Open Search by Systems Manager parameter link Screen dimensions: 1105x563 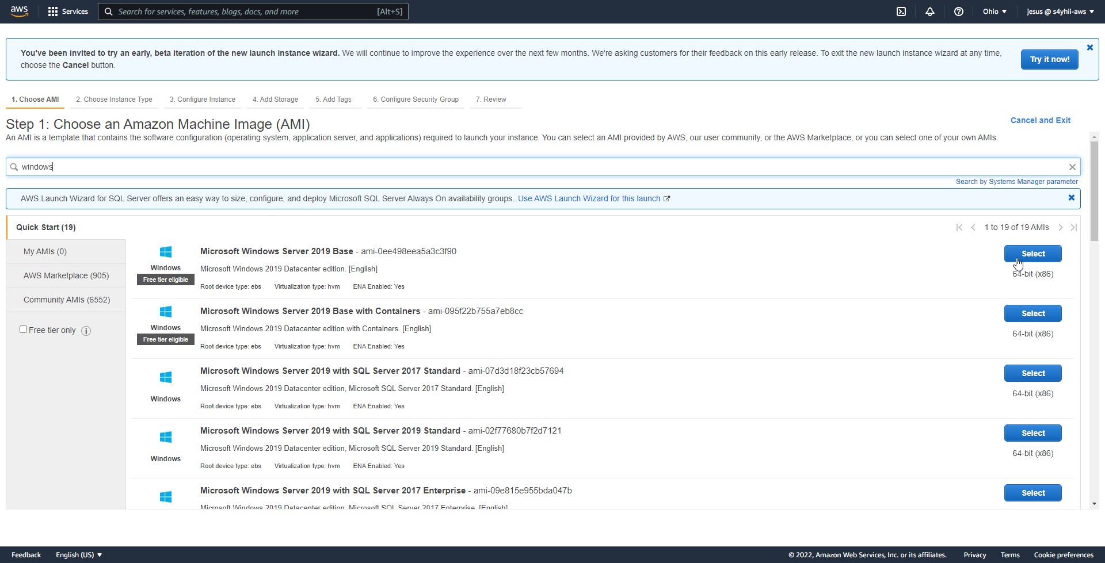1016,182
